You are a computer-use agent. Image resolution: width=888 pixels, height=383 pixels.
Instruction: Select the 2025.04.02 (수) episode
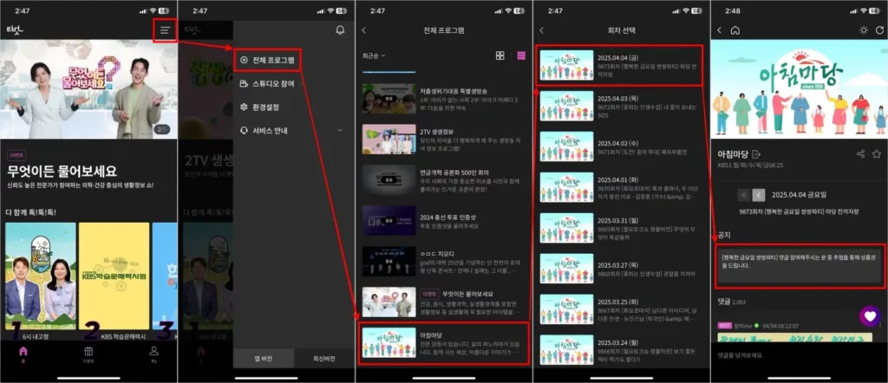tap(619, 146)
